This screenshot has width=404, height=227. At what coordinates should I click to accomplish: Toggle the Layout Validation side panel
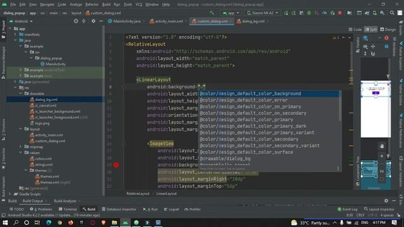(x=401, y=171)
